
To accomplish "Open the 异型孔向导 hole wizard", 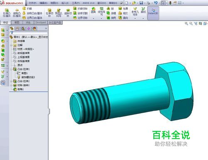I will click(x=59, y=13).
